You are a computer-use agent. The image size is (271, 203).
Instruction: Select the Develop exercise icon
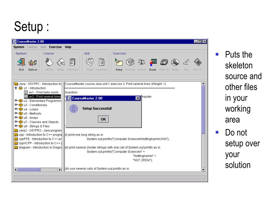pos(130,62)
